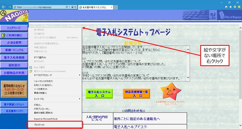Open Favorites star icon
This screenshot has height=129, width=242.
coord(231,7)
